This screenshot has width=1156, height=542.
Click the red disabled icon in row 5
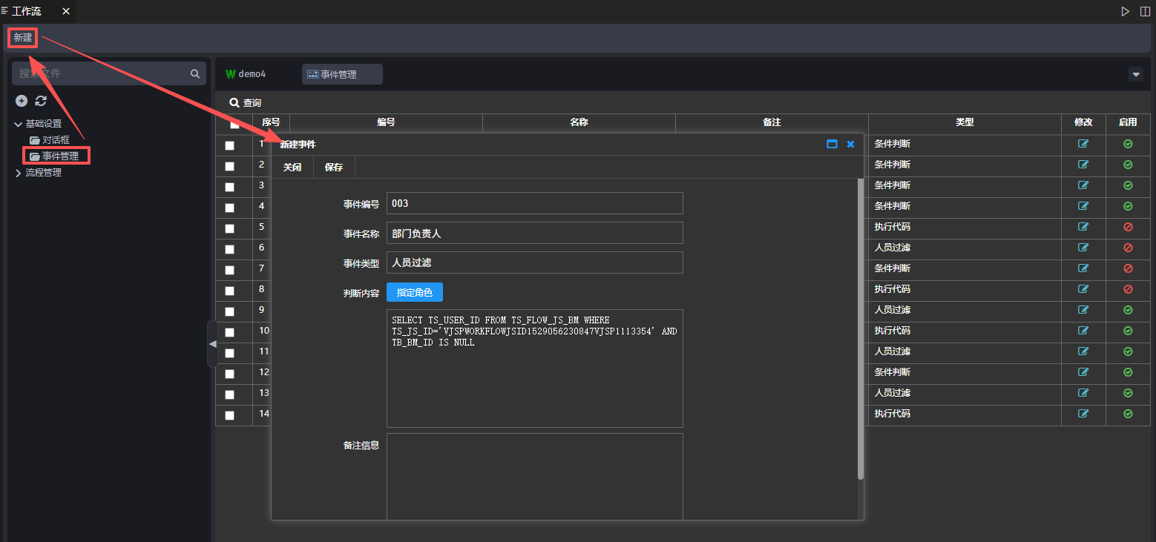[x=1128, y=227]
